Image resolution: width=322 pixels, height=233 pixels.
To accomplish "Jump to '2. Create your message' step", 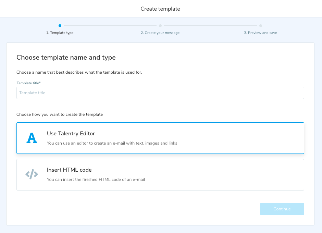I will [160, 33].
